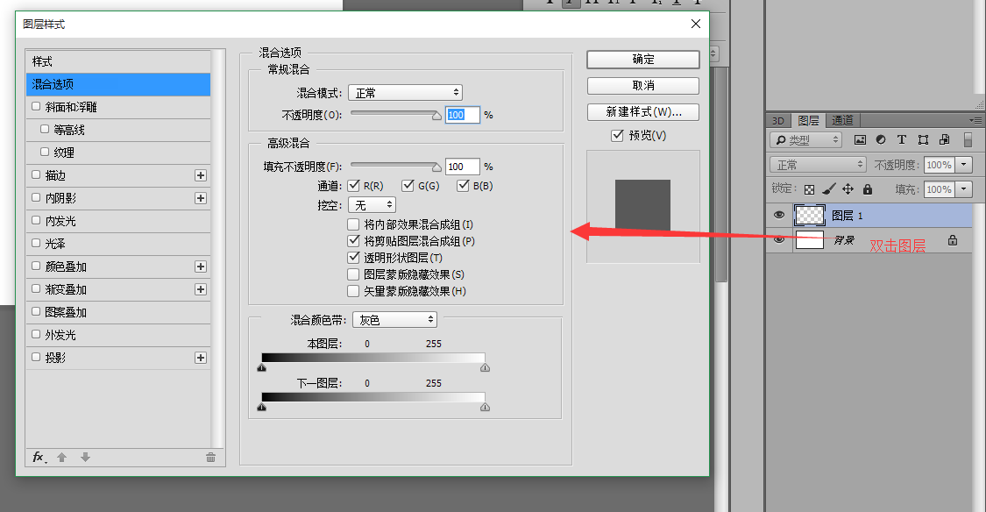986x512 pixels.
Task: Enable the 光泽 checkbox
Action: click(x=36, y=243)
